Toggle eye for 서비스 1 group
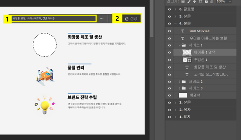 coord(169,45)
